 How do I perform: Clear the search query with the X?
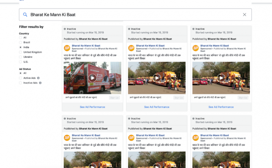[244, 14]
